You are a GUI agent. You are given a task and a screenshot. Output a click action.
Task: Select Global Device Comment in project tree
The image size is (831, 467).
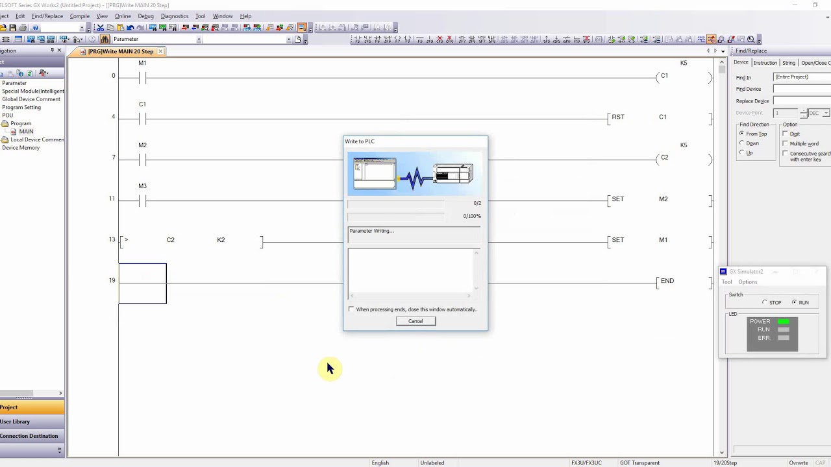(x=31, y=99)
